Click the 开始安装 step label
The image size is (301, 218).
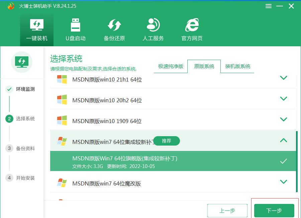tap(25, 178)
